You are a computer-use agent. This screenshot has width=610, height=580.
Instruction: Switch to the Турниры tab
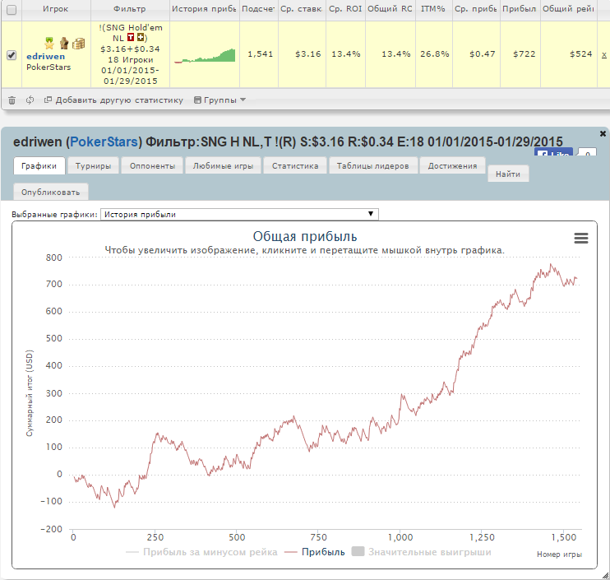click(x=94, y=166)
